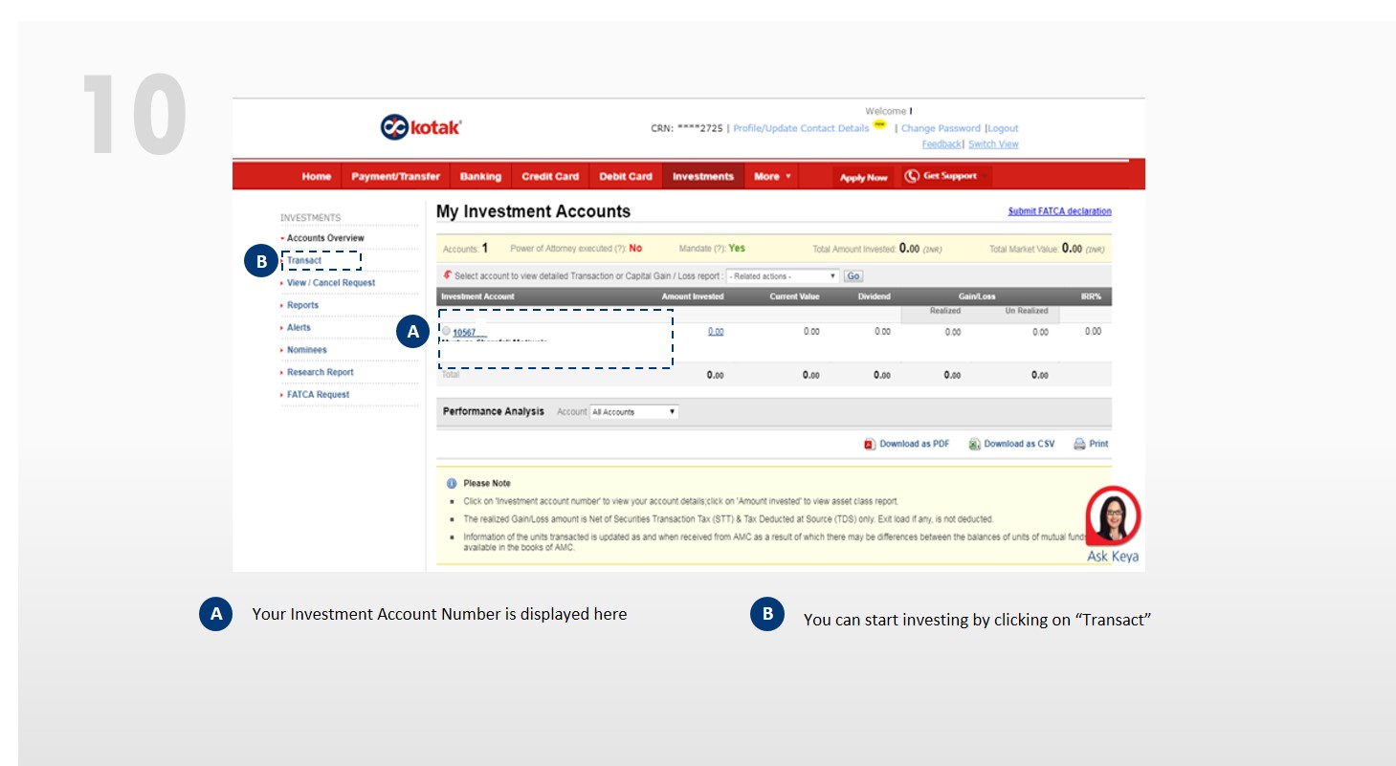This screenshot has height=766, width=1396.
Task: Open the Ask Keya assistant avatar
Action: pos(1113,516)
